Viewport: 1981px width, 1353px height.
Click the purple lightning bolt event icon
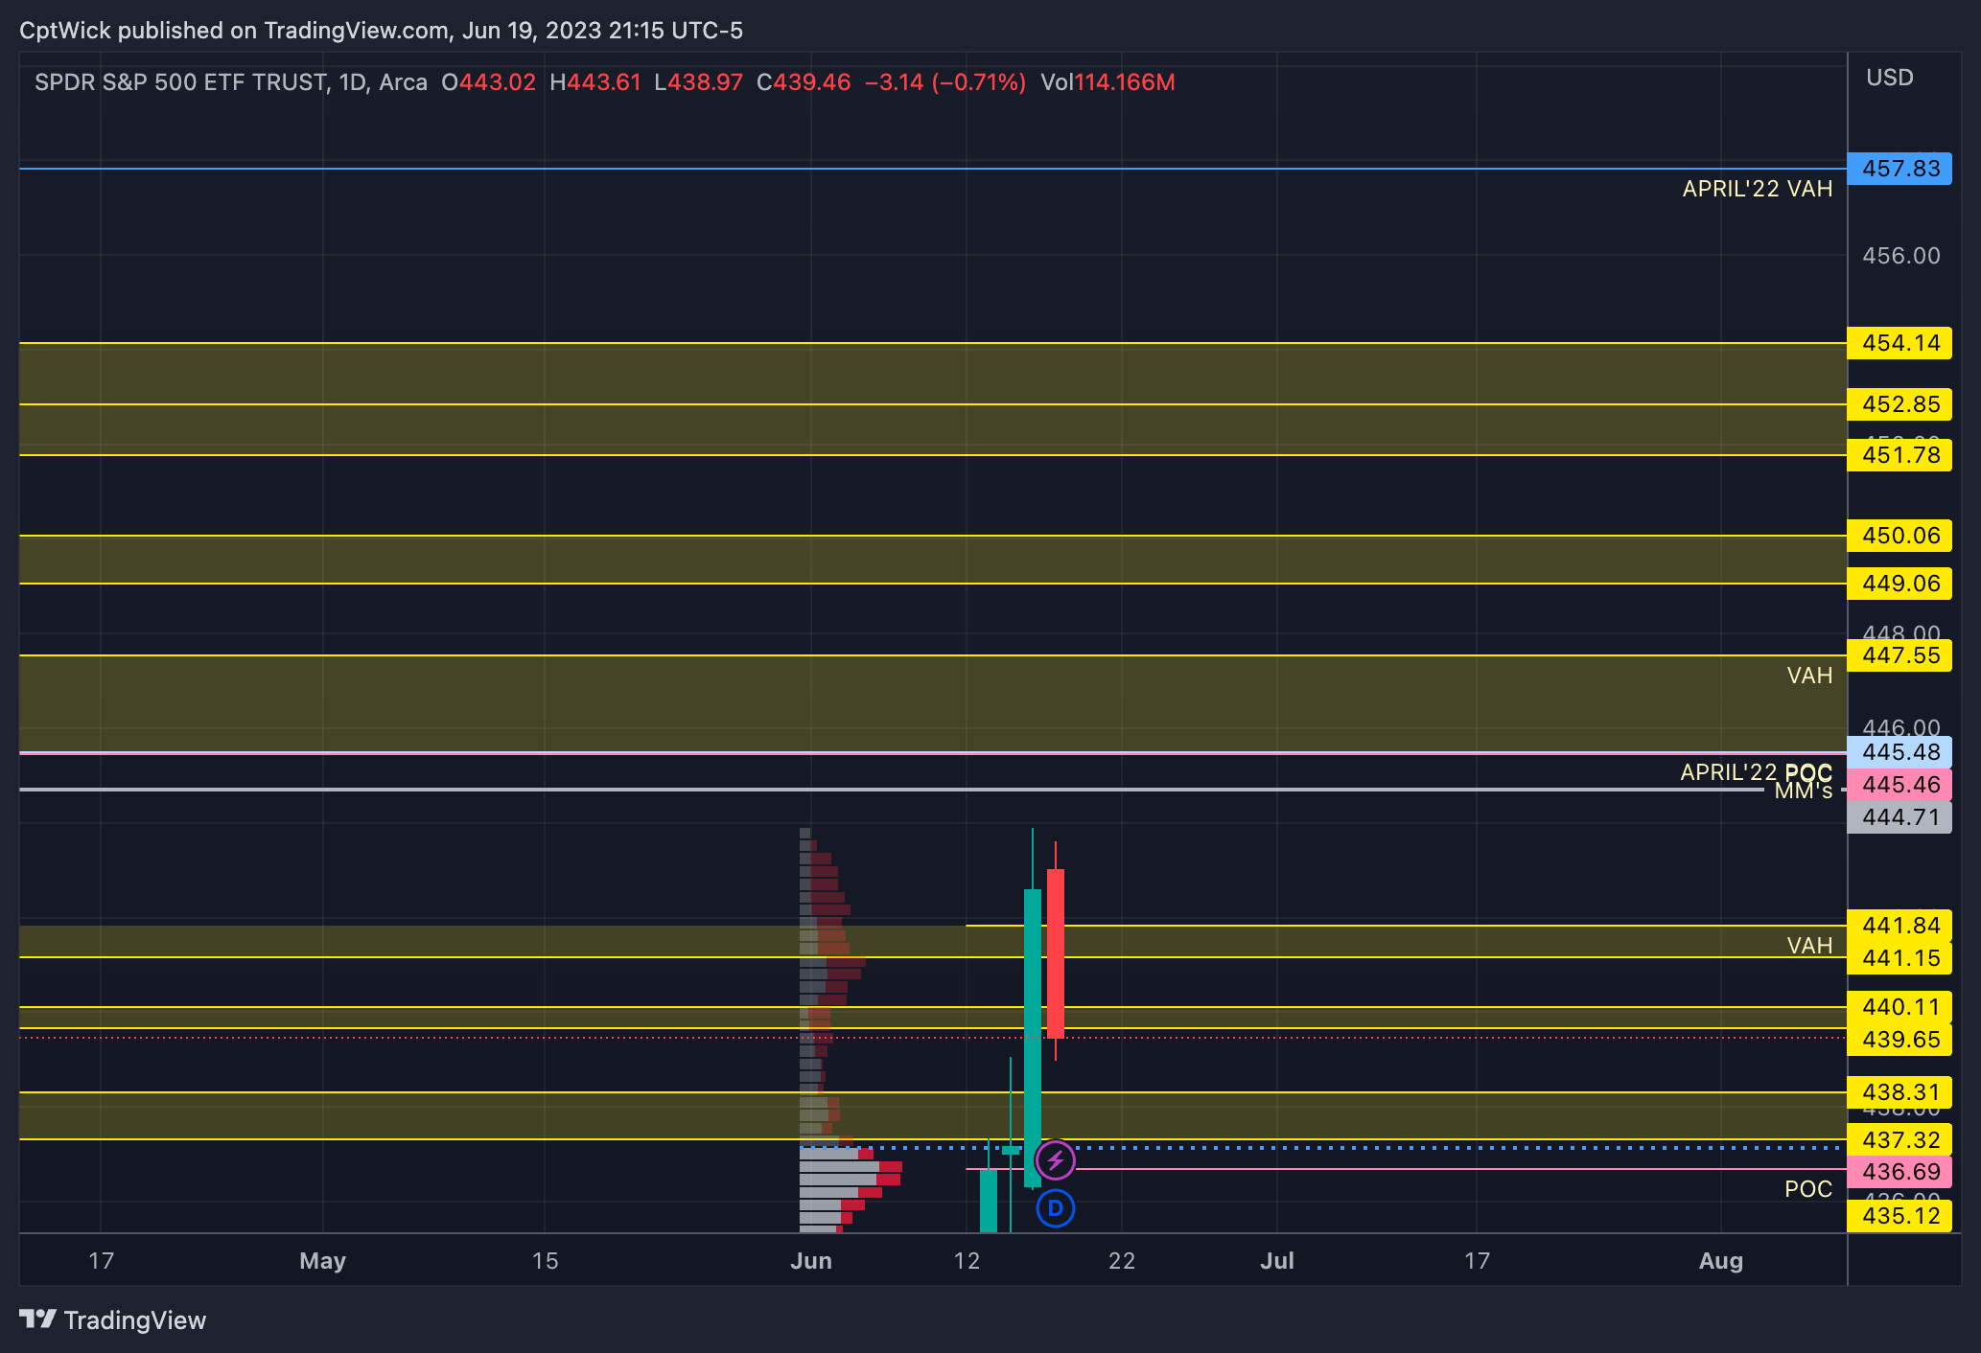pos(1056,1160)
